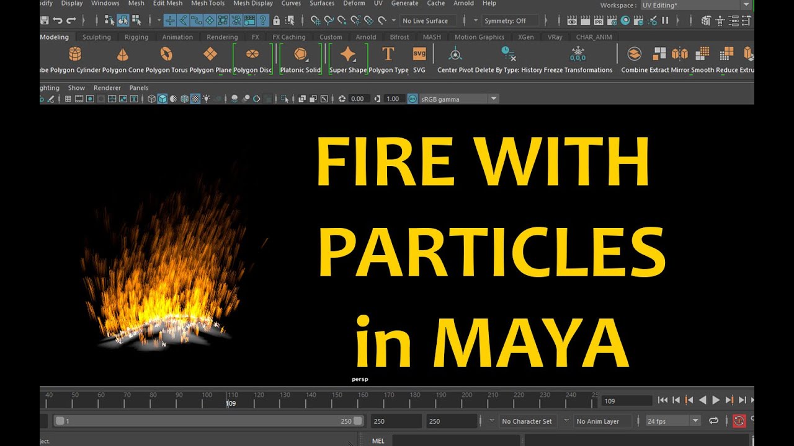Click the Extract shelf icon
This screenshot has width=794, height=446.
[x=659, y=54]
